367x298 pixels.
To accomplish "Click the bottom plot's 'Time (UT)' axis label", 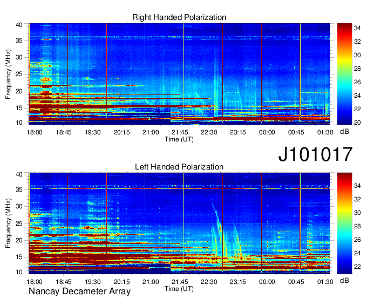I will 179,289.
